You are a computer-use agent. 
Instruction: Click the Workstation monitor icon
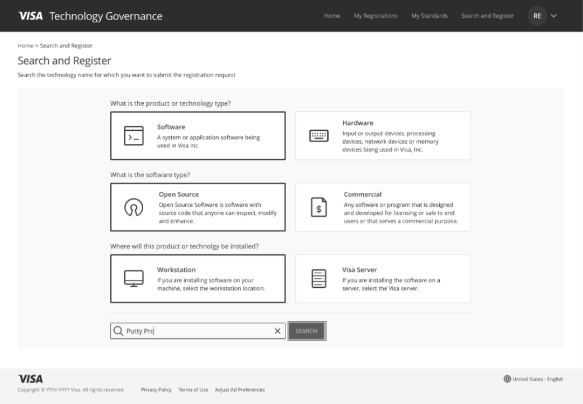pyautogui.click(x=134, y=278)
